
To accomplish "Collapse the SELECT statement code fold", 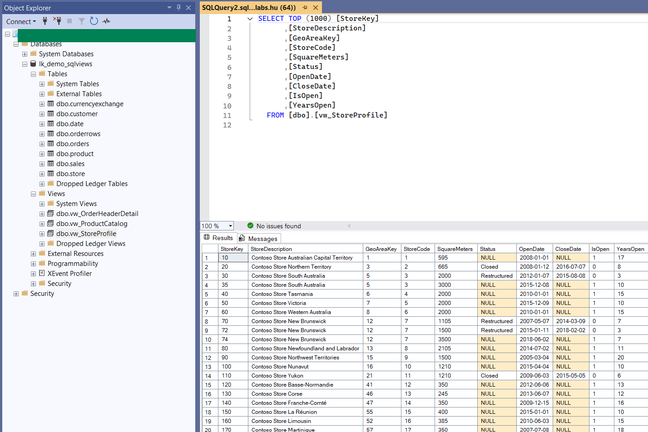I will click(x=250, y=19).
